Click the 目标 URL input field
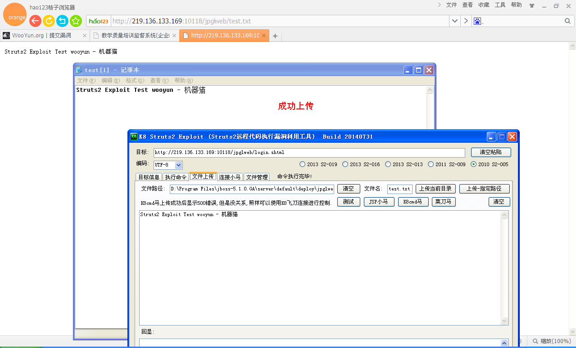Image resolution: width=576 pixels, height=348 pixels. [x=309, y=153]
